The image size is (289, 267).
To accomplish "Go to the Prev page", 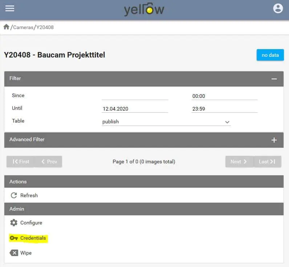I will coord(49,162).
